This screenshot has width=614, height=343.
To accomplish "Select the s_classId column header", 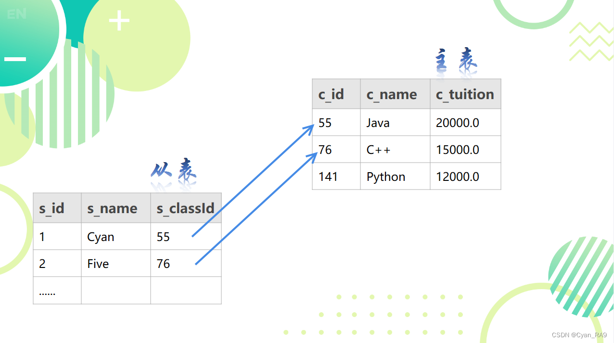I will tap(186, 208).
